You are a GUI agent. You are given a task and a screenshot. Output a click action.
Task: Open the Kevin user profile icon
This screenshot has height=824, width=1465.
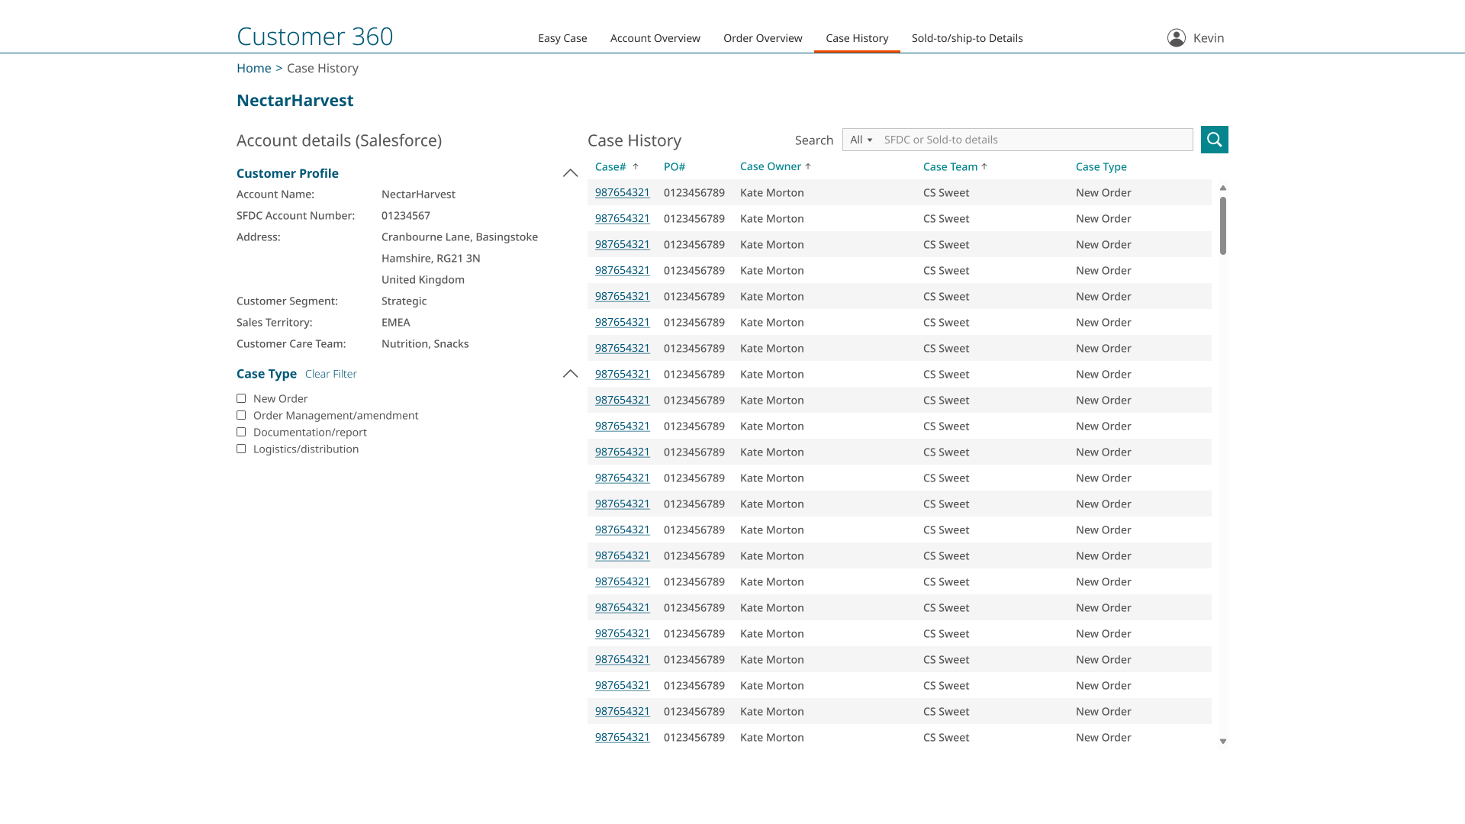coord(1176,37)
